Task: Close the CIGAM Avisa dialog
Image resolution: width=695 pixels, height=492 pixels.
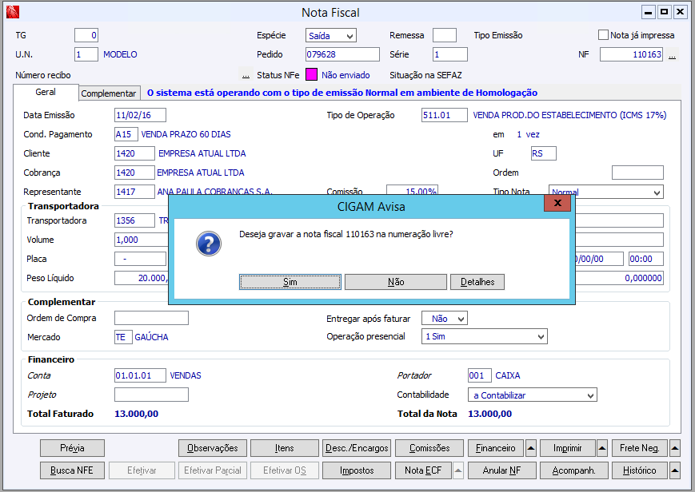Action: tap(557, 204)
